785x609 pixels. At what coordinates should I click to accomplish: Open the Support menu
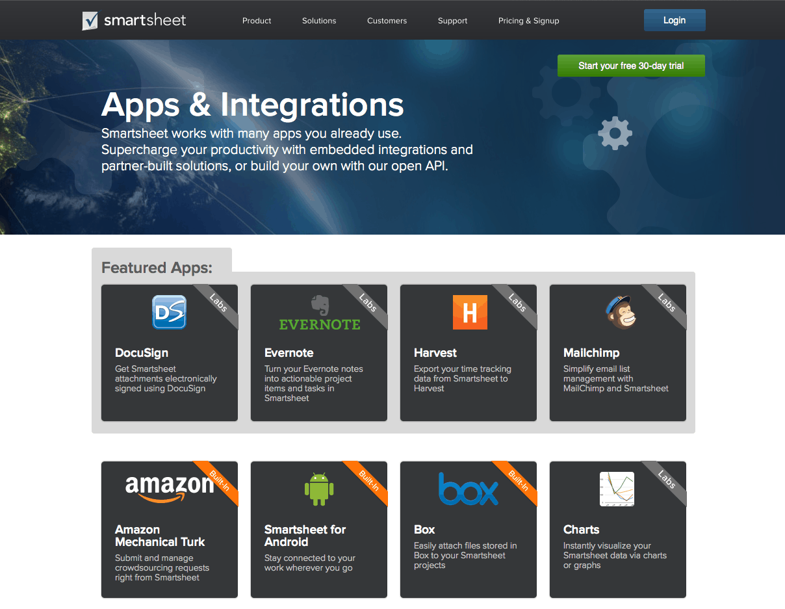coord(452,21)
